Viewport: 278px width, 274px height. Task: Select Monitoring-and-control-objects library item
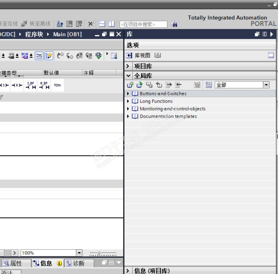(x=173, y=109)
